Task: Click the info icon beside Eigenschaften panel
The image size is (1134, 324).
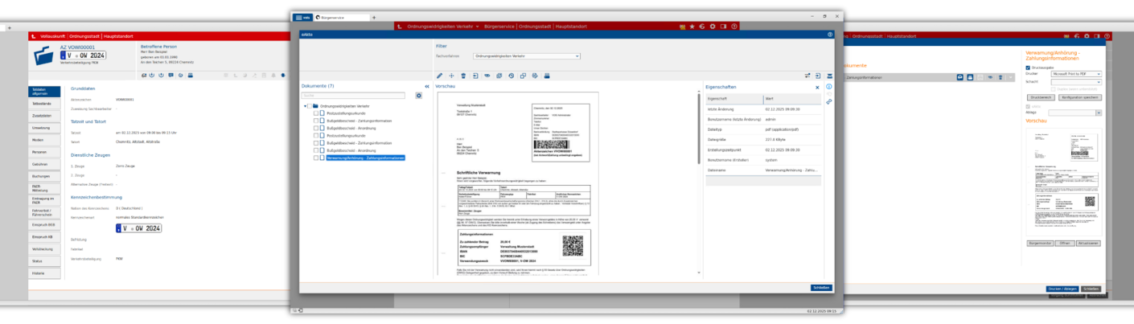Action: point(829,87)
